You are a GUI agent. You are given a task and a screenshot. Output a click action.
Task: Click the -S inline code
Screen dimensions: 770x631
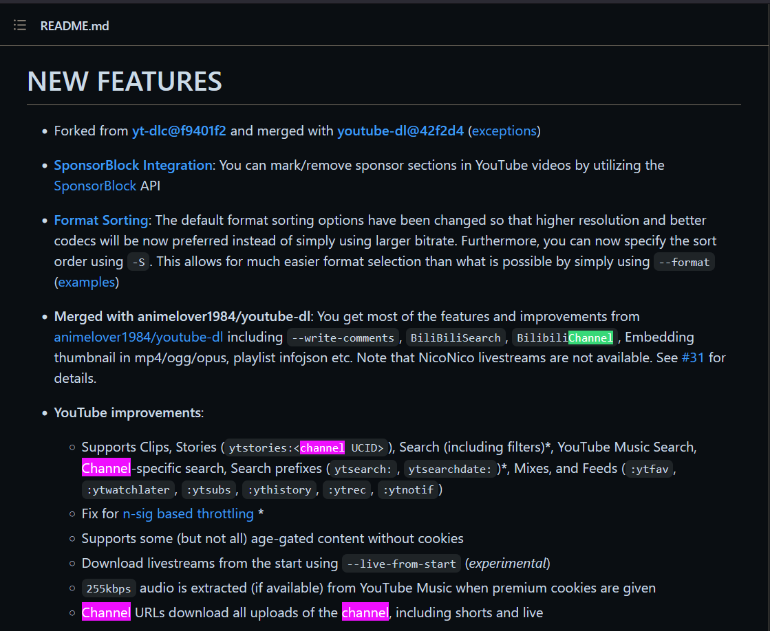tap(138, 262)
